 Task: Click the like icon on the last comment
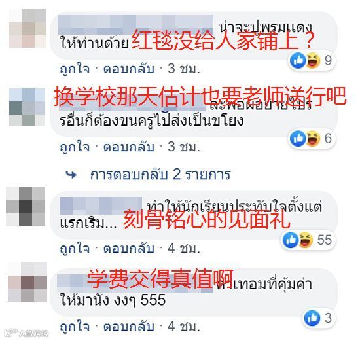tap(312, 318)
